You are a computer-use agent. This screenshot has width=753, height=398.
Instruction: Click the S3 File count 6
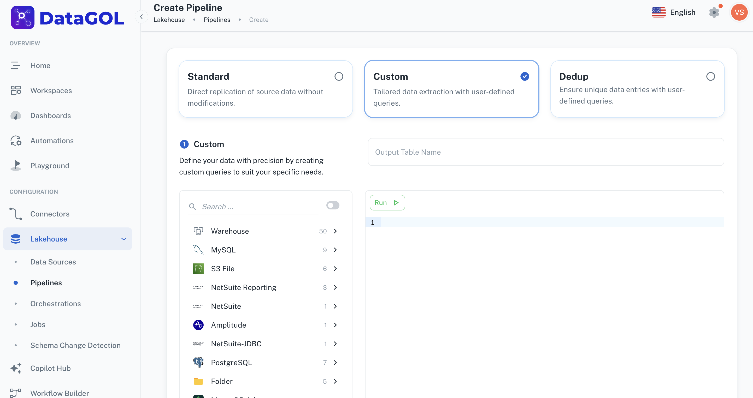pyautogui.click(x=325, y=269)
